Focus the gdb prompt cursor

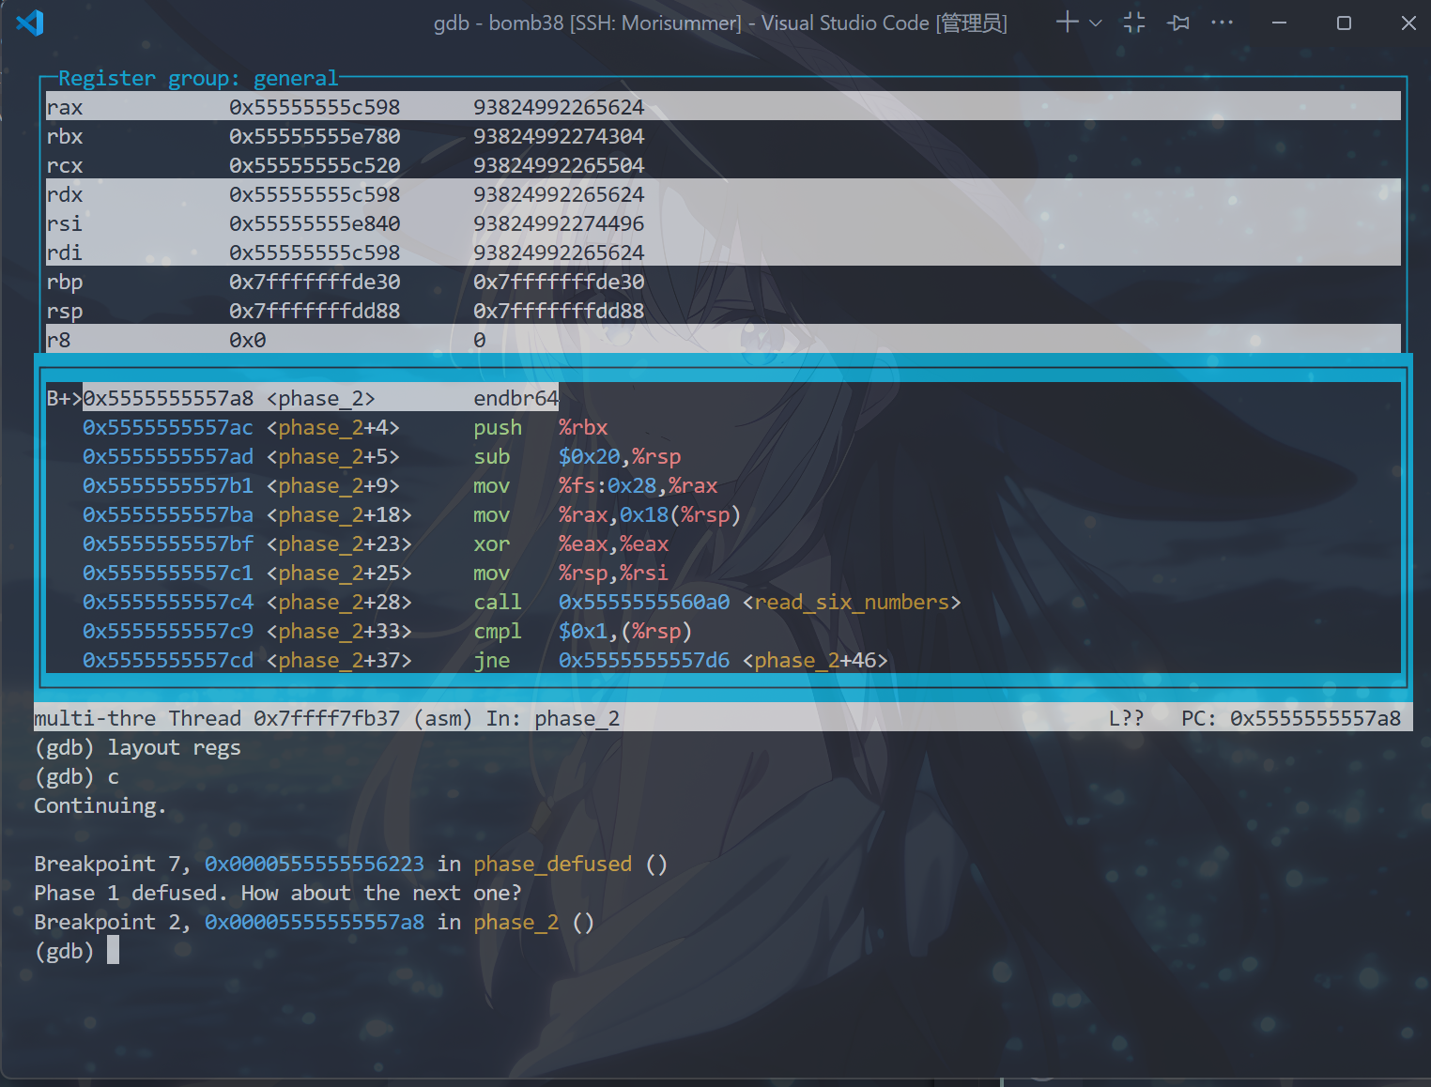(113, 951)
